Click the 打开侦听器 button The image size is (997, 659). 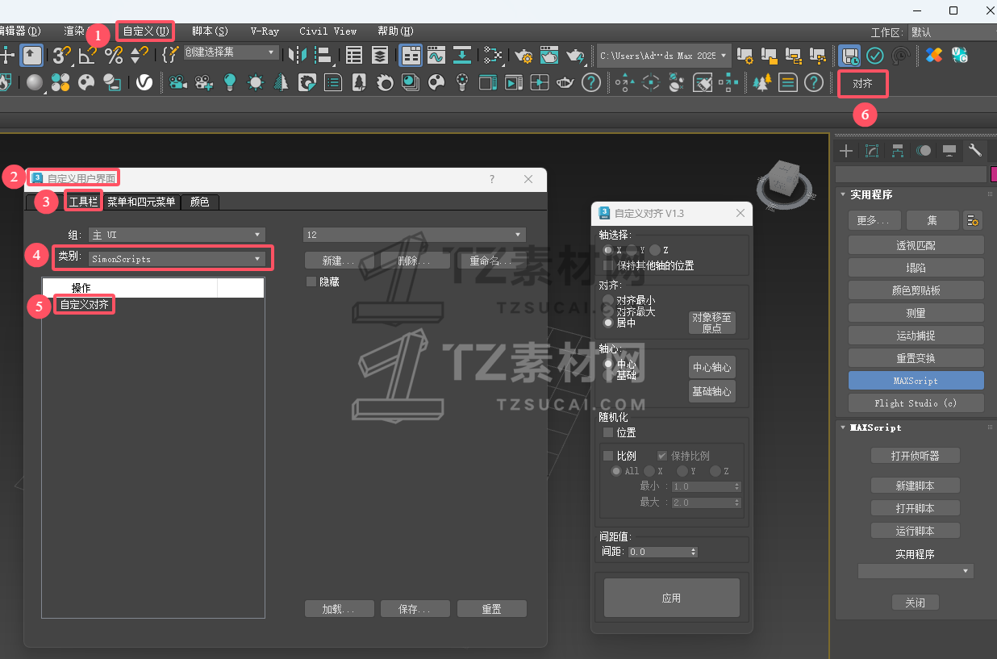915,457
